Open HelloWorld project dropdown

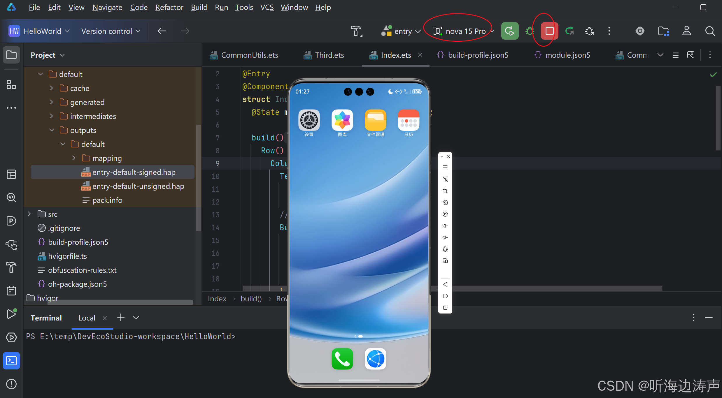coord(40,31)
